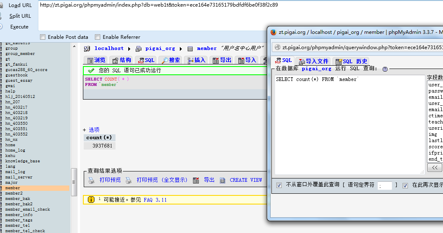Click the count(*) column header
443x233 pixels.
pyautogui.click(x=99, y=138)
